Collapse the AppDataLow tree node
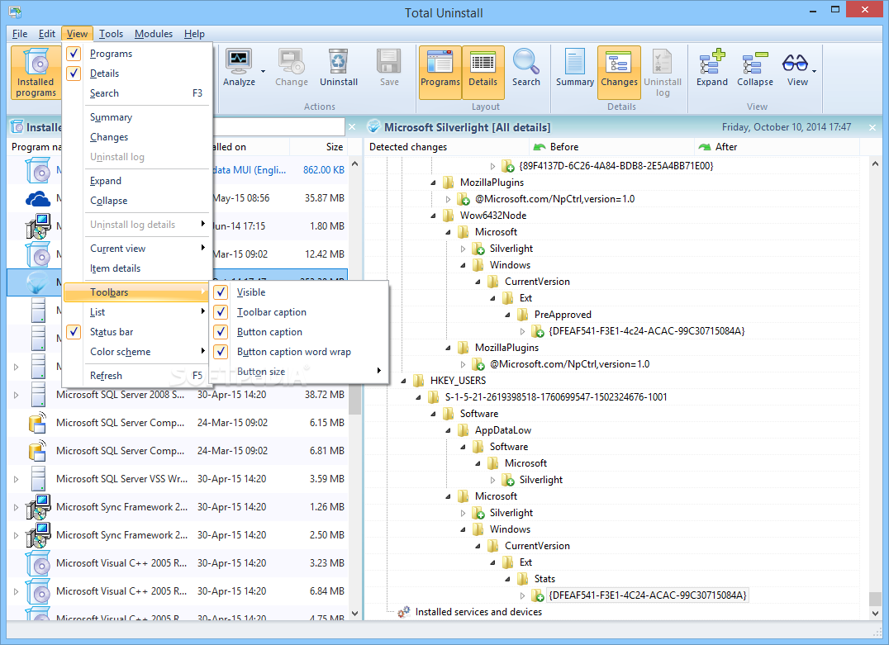889x645 pixels. 448,431
